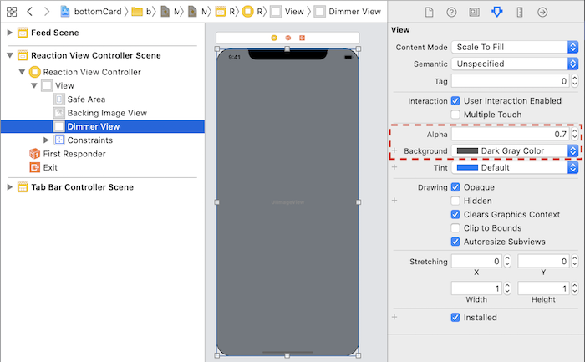
Task: Click the Alpha value field
Action: (511, 134)
